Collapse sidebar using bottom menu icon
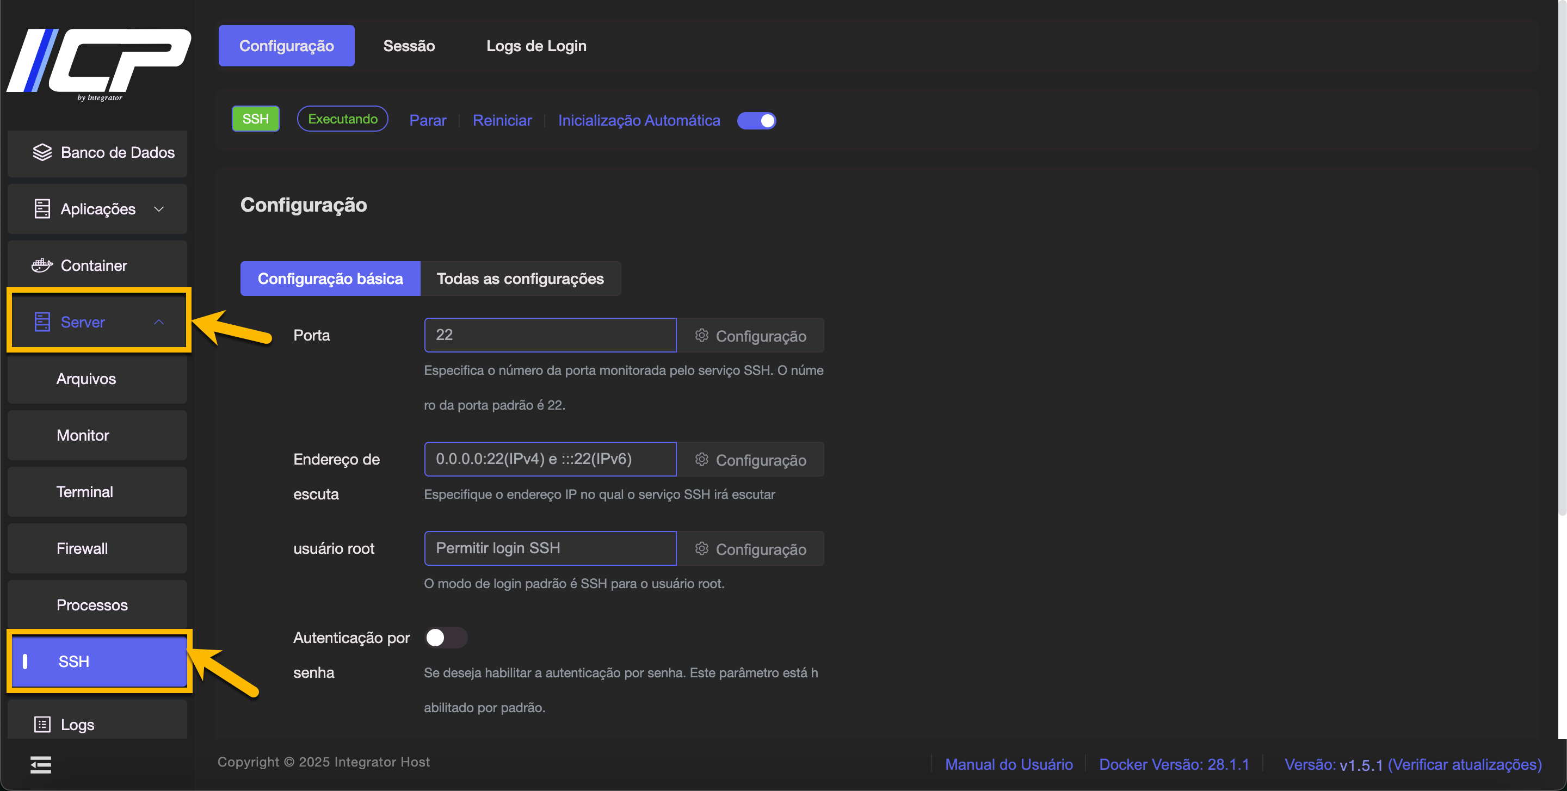This screenshot has height=791, width=1567. 41,765
